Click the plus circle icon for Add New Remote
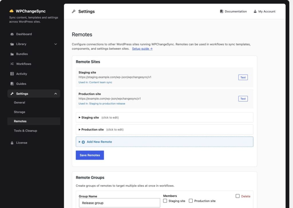Screen dimensions: 293x208 pos(83,142)
